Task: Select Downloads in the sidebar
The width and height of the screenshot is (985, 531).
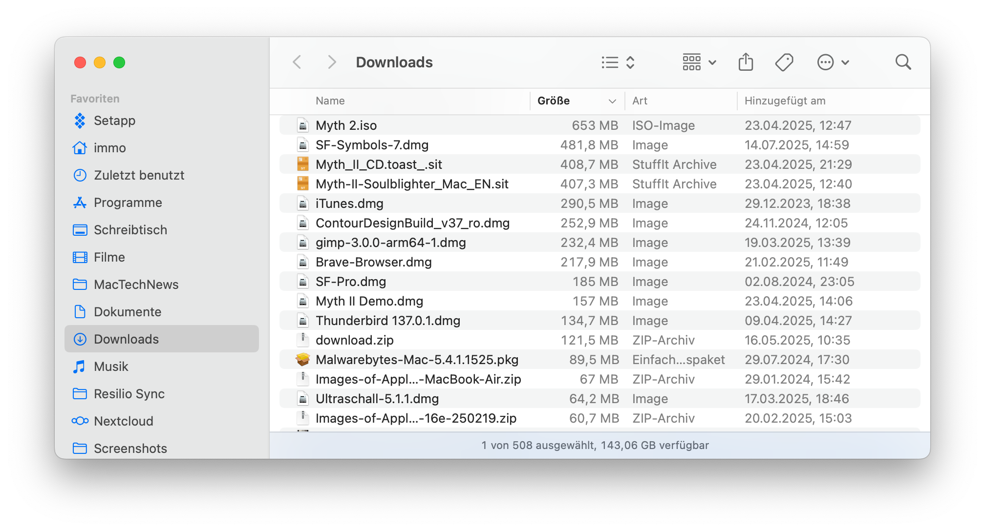Action: click(x=162, y=339)
